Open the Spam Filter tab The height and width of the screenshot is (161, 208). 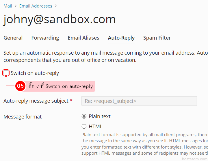[x=157, y=38]
